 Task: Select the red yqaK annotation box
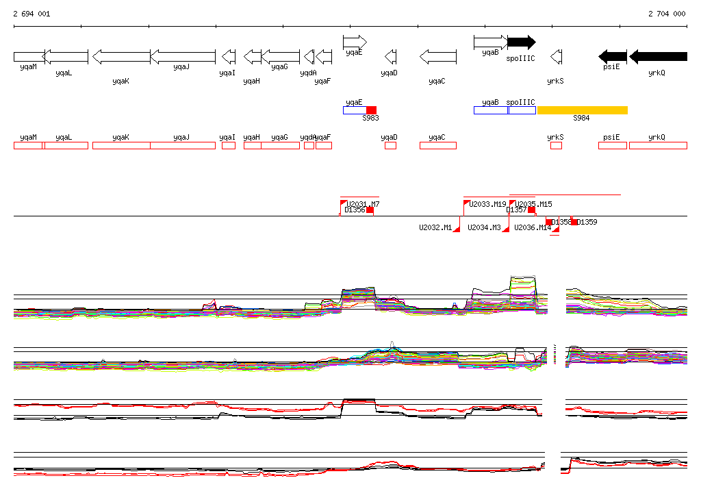[122, 145]
